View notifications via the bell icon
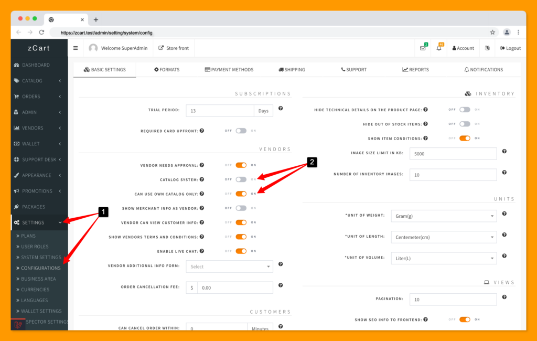The width and height of the screenshot is (537, 341). pos(438,47)
